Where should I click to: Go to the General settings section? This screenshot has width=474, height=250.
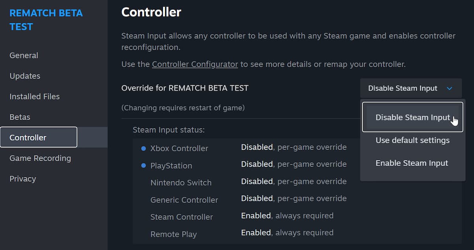(24, 55)
